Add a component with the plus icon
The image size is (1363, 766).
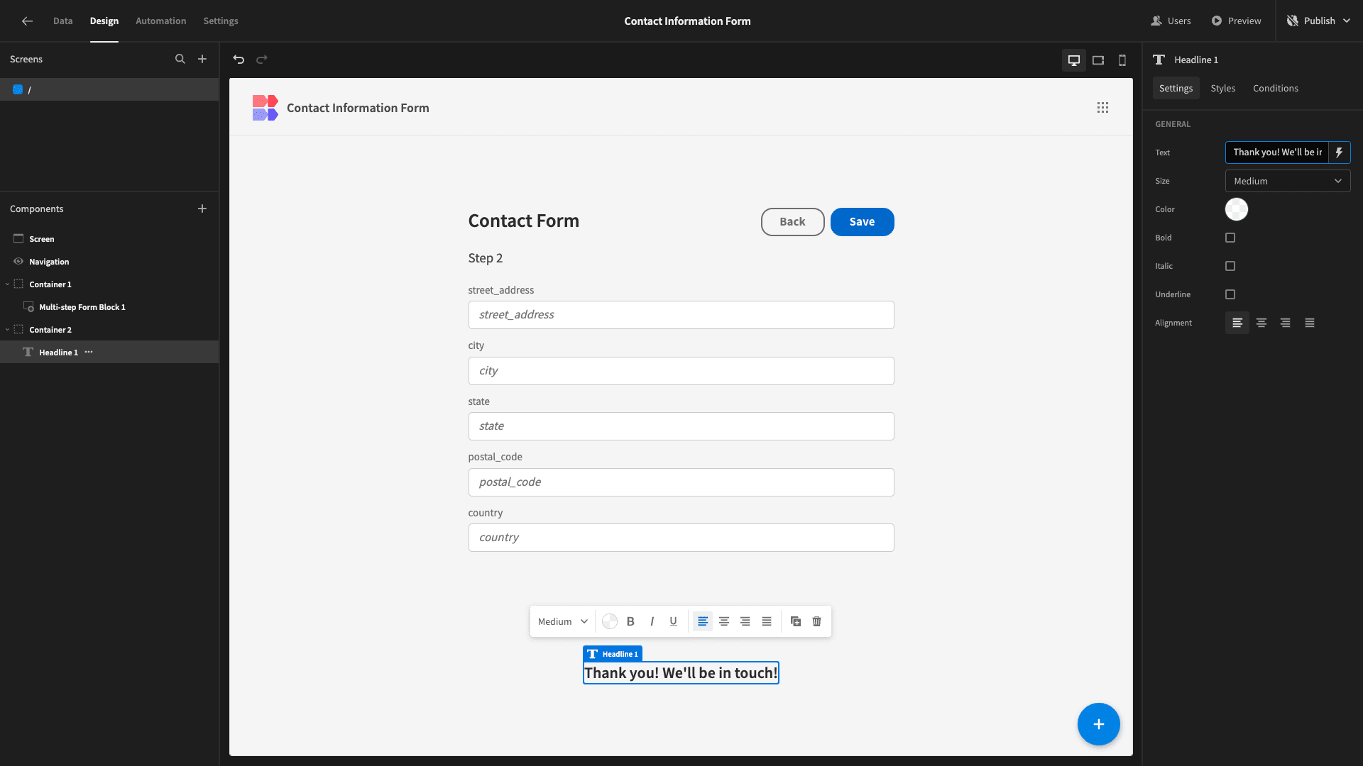[202, 209]
